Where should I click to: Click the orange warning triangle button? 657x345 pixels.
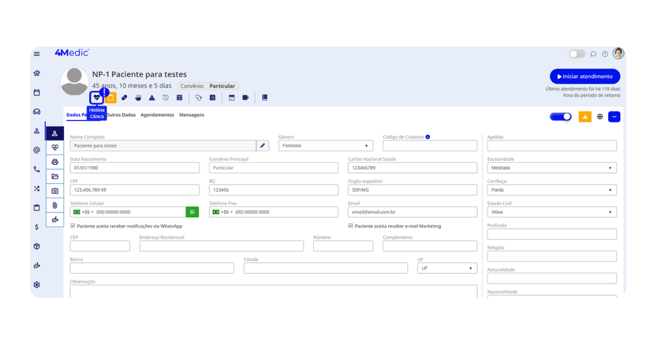click(584, 117)
